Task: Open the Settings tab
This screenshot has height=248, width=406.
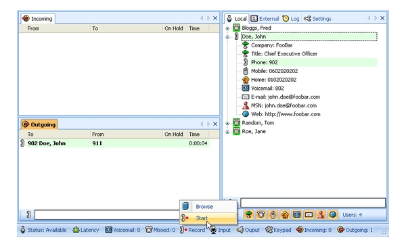Action: (317, 19)
